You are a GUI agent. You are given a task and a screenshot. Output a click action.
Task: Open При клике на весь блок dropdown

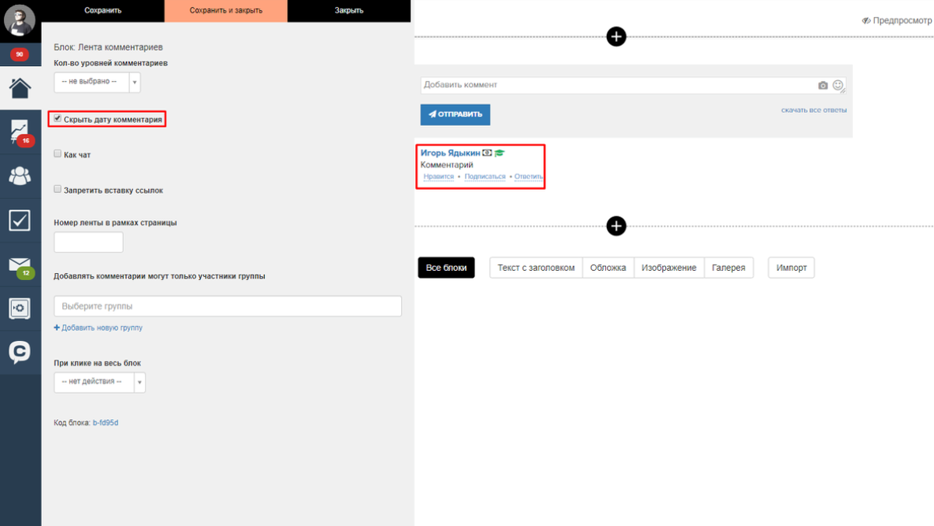pyautogui.click(x=100, y=382)
